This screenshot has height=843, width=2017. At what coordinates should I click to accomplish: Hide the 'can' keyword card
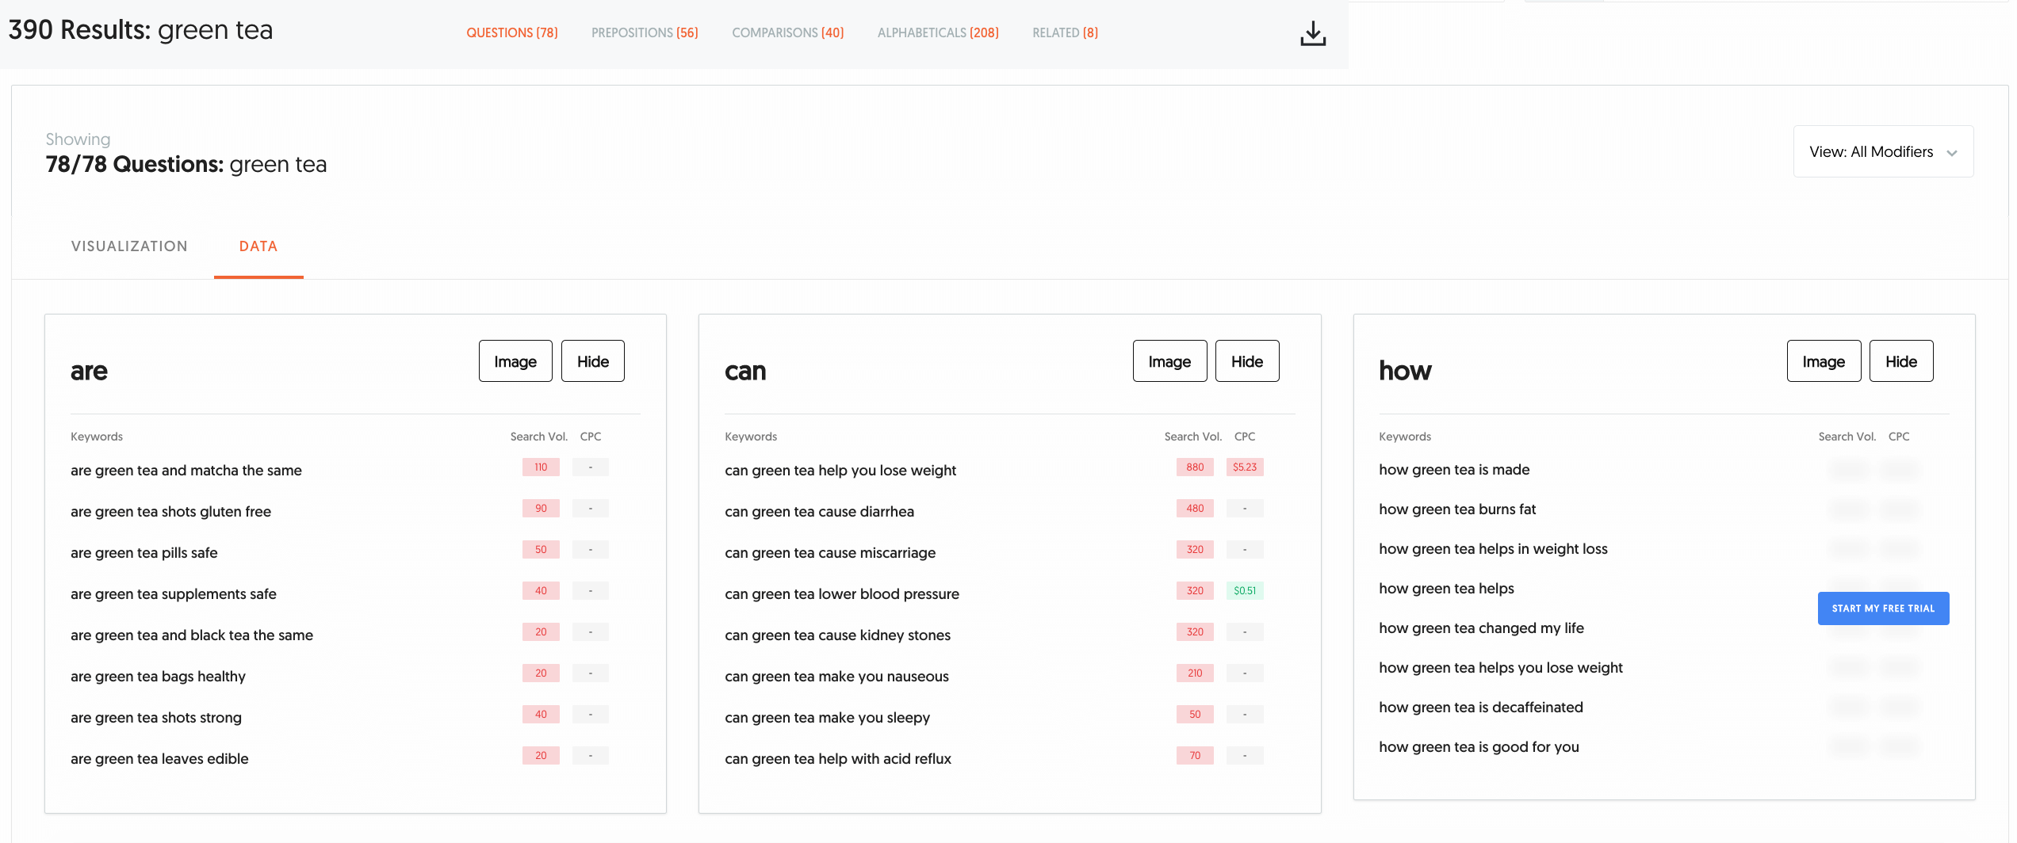coord(1247,361)
